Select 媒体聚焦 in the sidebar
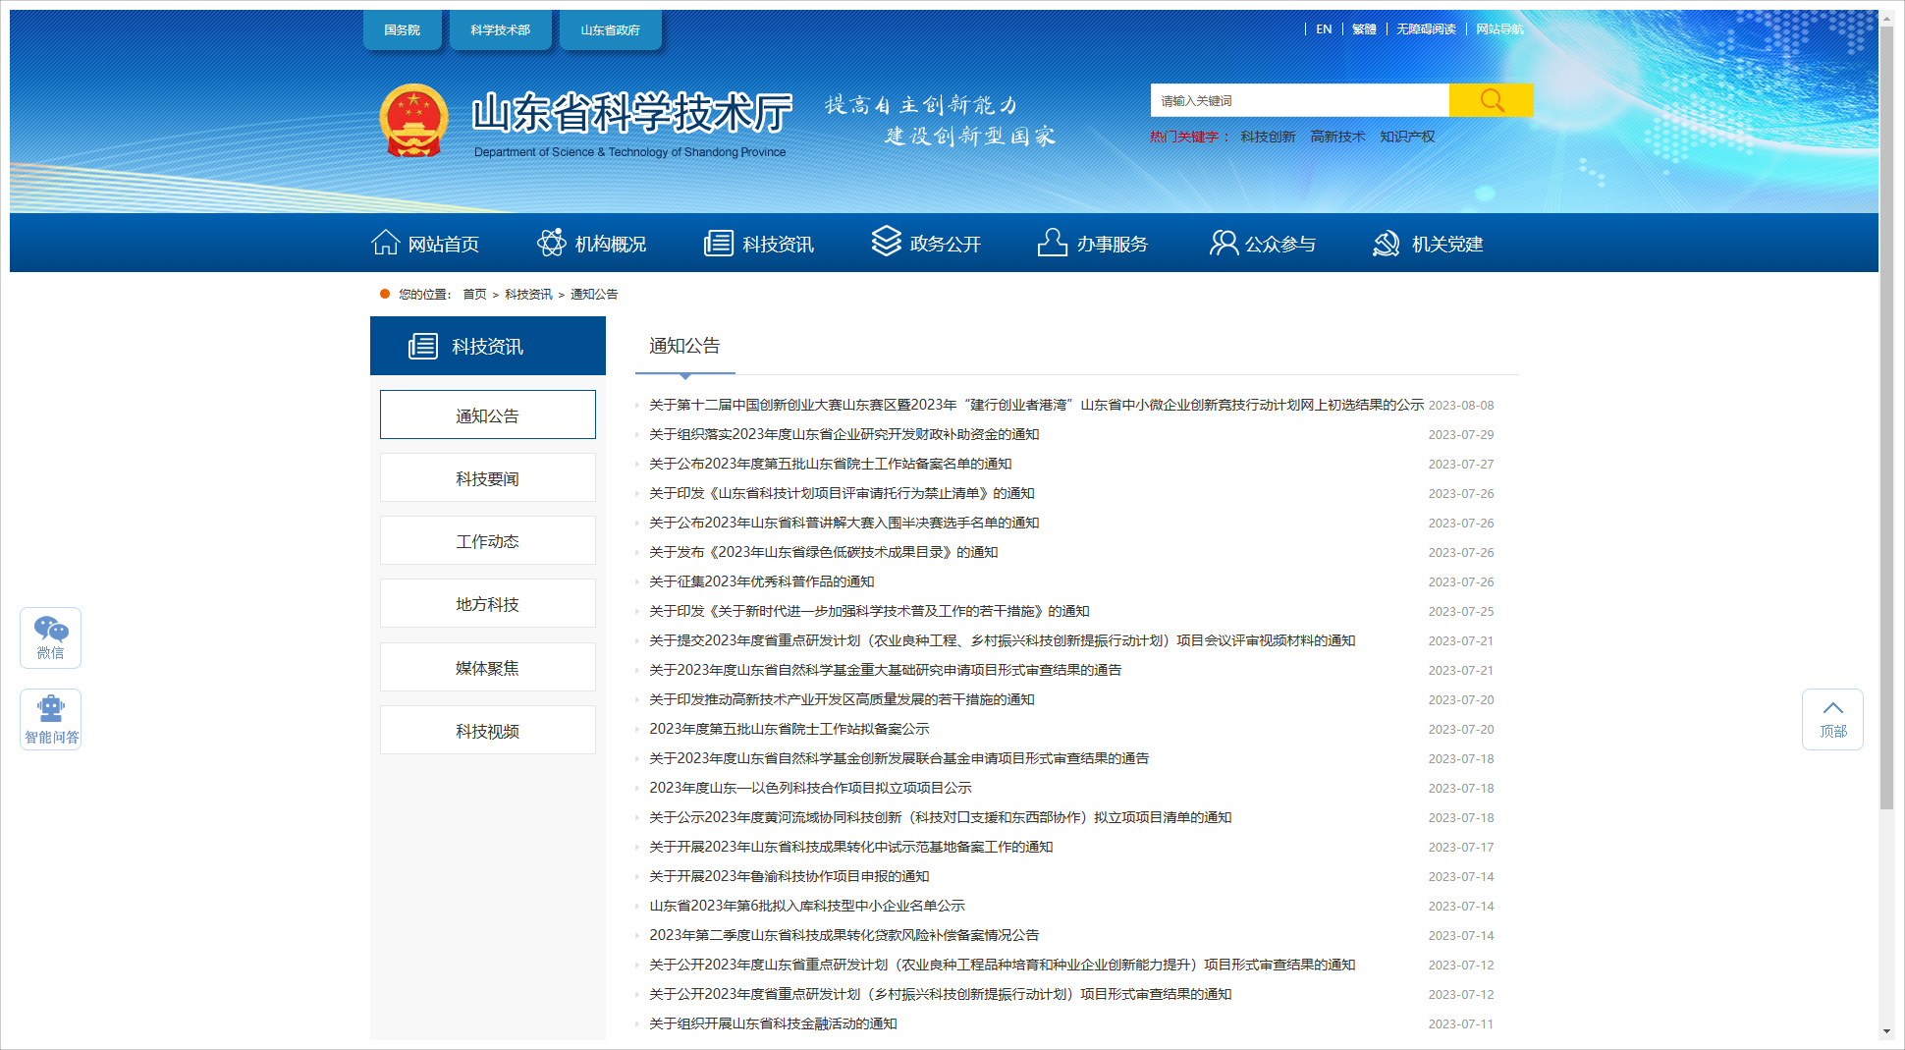1905x1050 pixels. pos(487,668)
